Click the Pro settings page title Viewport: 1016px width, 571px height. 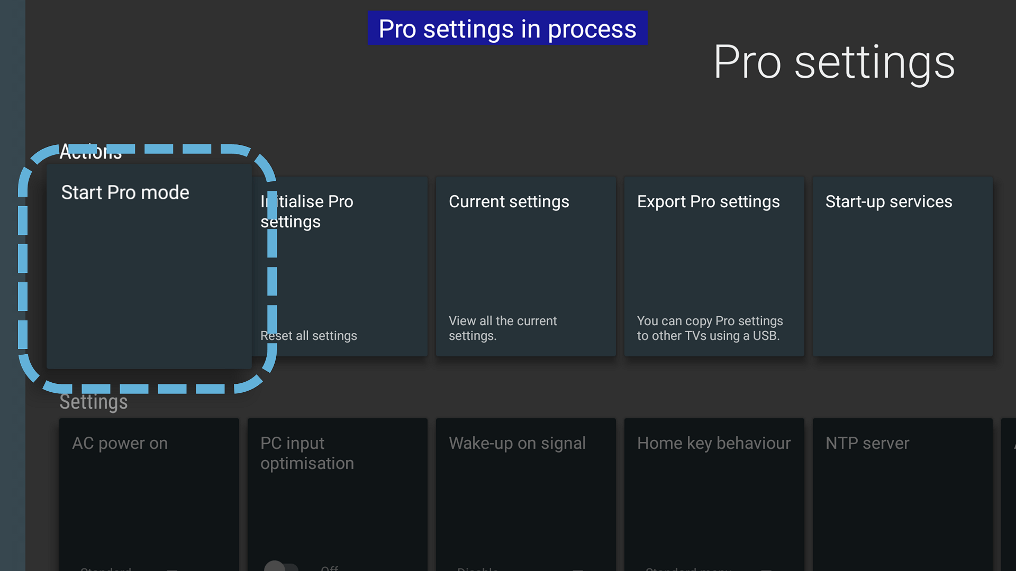[x=833, y=62]
